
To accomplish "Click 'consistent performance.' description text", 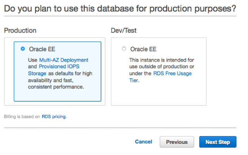I will (x=56, y=87).
